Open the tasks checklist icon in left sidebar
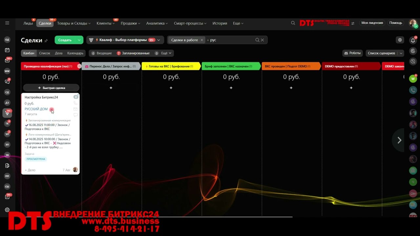The width and height of the screenshot is (420, 236). click(x=7, y=197)
